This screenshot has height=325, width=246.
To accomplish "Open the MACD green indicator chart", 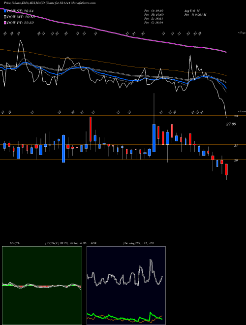I will coord(42,286).
